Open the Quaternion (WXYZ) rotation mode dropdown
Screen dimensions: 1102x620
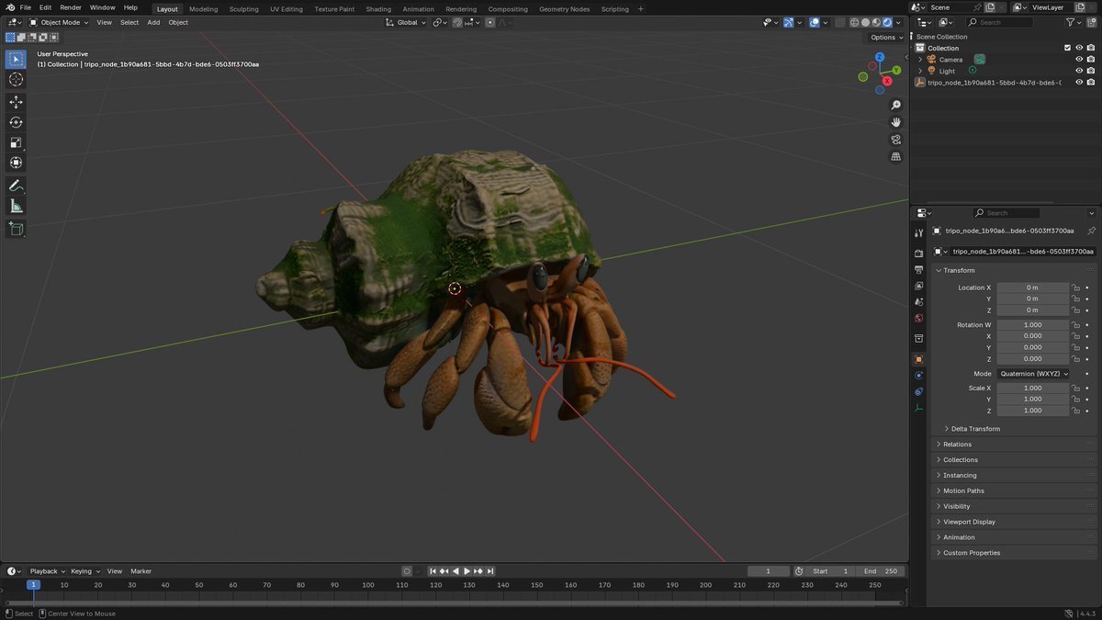coord(1034,374)
